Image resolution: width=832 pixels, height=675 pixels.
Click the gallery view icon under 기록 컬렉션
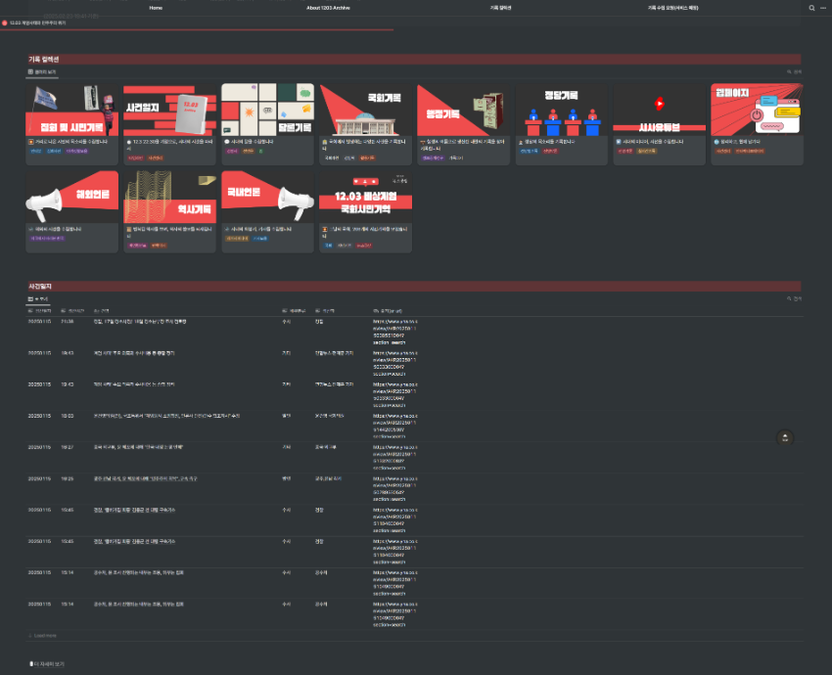[x=31, y=71]
